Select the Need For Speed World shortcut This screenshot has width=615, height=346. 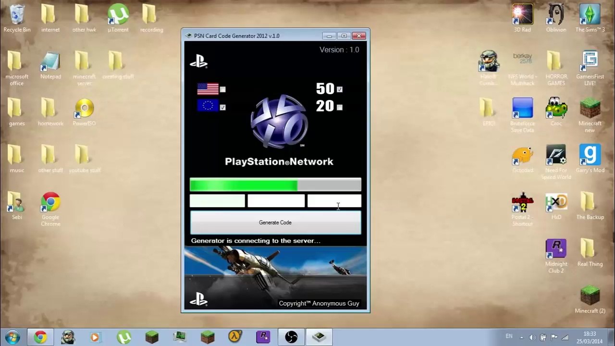(x=556, y=162)
